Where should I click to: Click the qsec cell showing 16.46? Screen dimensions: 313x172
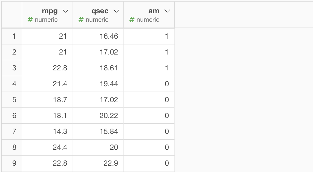109,36
